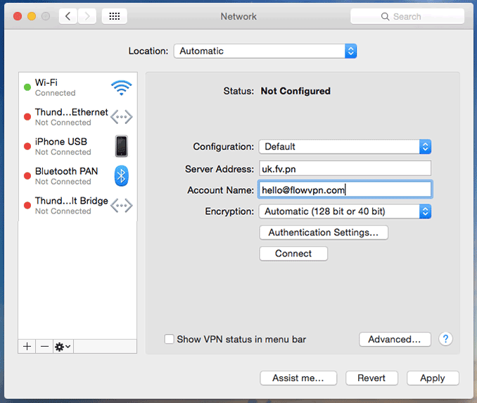
Task: Minimize the Network window
Action: coord(32,16)
